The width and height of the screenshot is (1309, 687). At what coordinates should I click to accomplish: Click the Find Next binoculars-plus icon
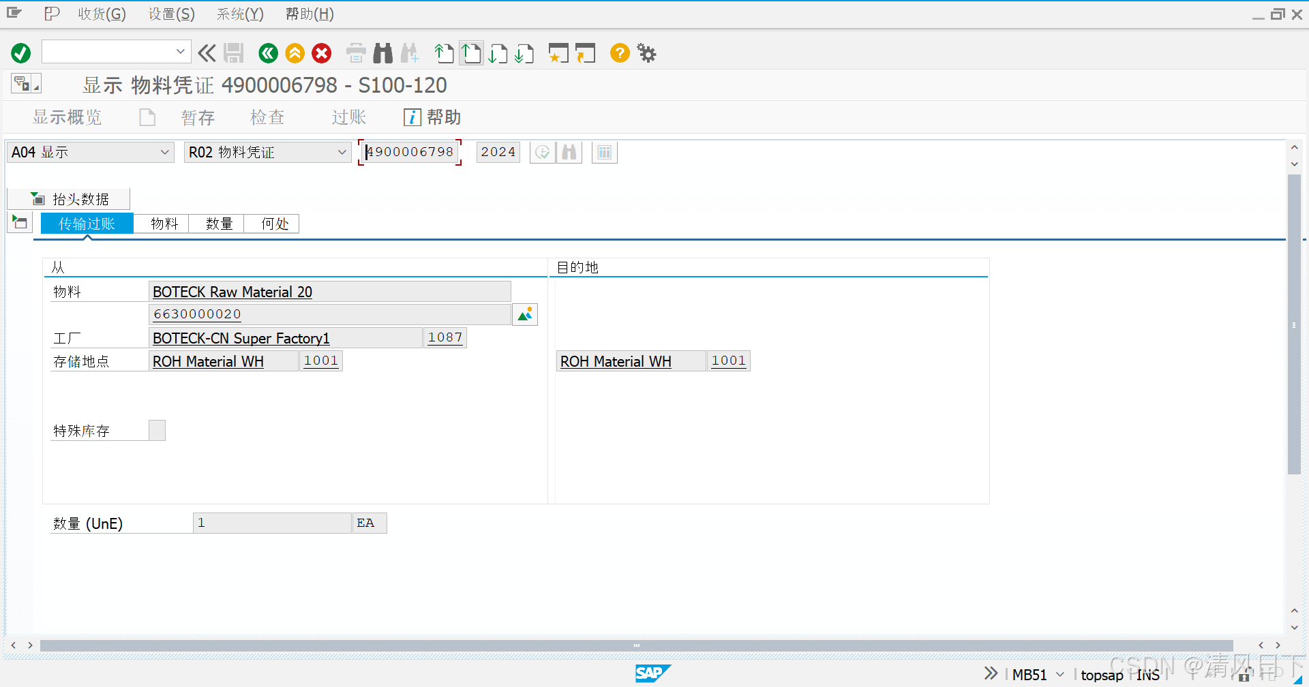(x=410, y=53)
